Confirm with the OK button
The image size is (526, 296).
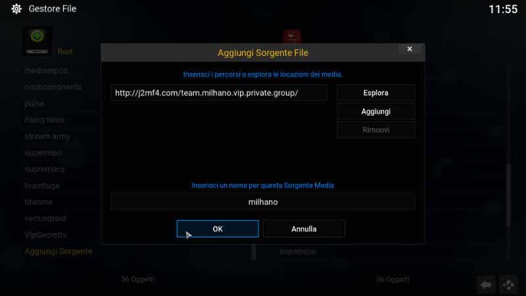(218, 229)
